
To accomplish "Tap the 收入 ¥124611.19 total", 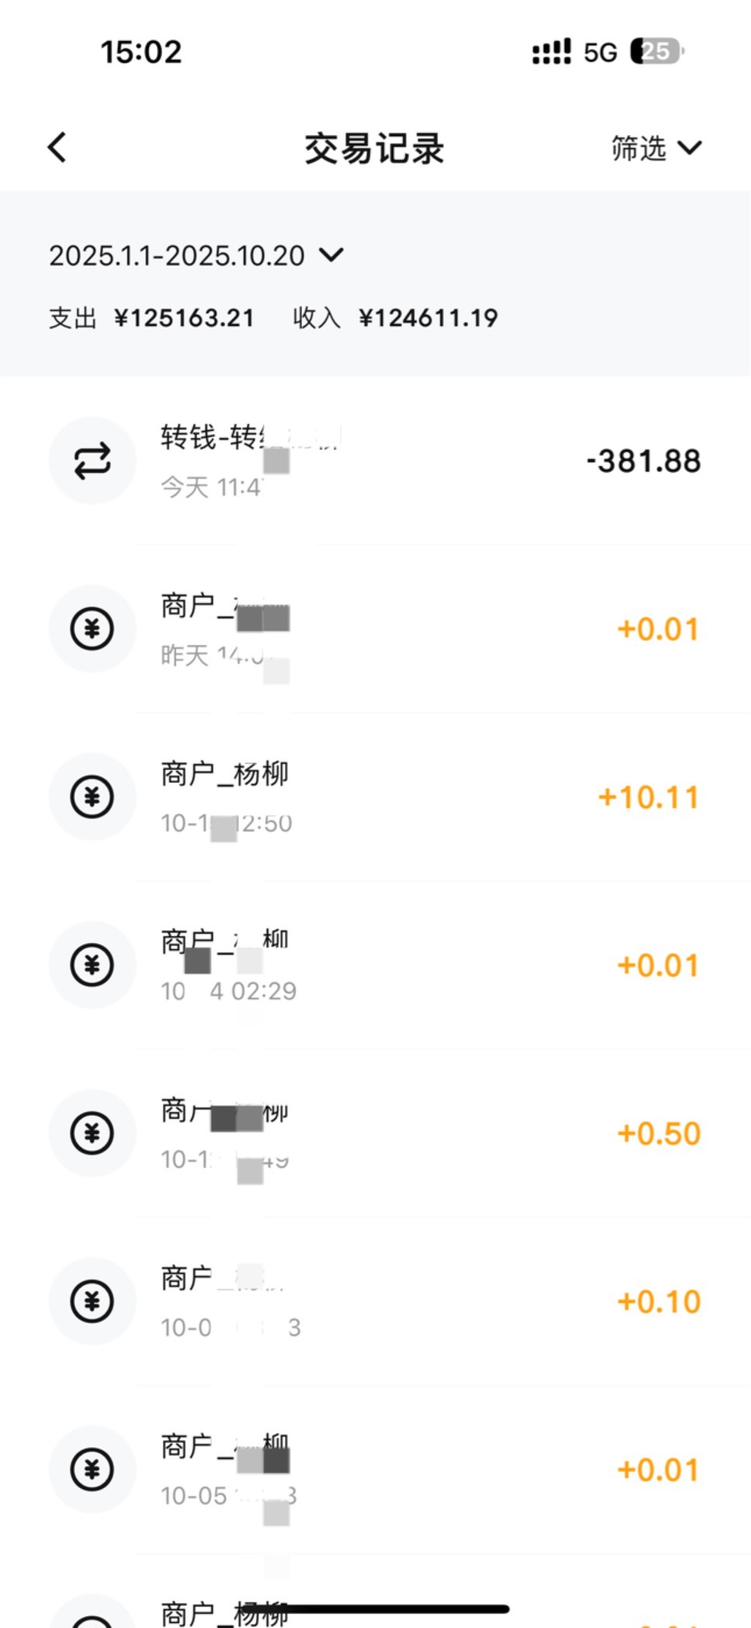I will click(396, 318).
